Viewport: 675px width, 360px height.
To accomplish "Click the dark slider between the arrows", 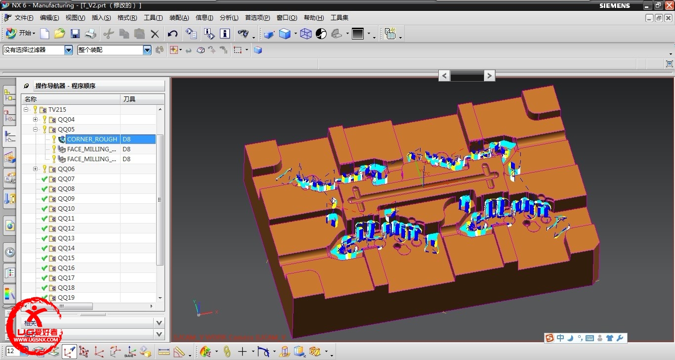I will pyautogui.click(x=466, y=76).
